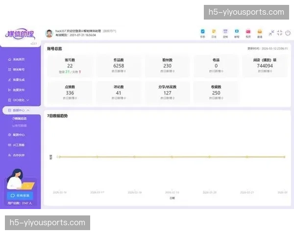Open 媒体账号 in the sidebar
Screen dimensions: 294x235
19,70
